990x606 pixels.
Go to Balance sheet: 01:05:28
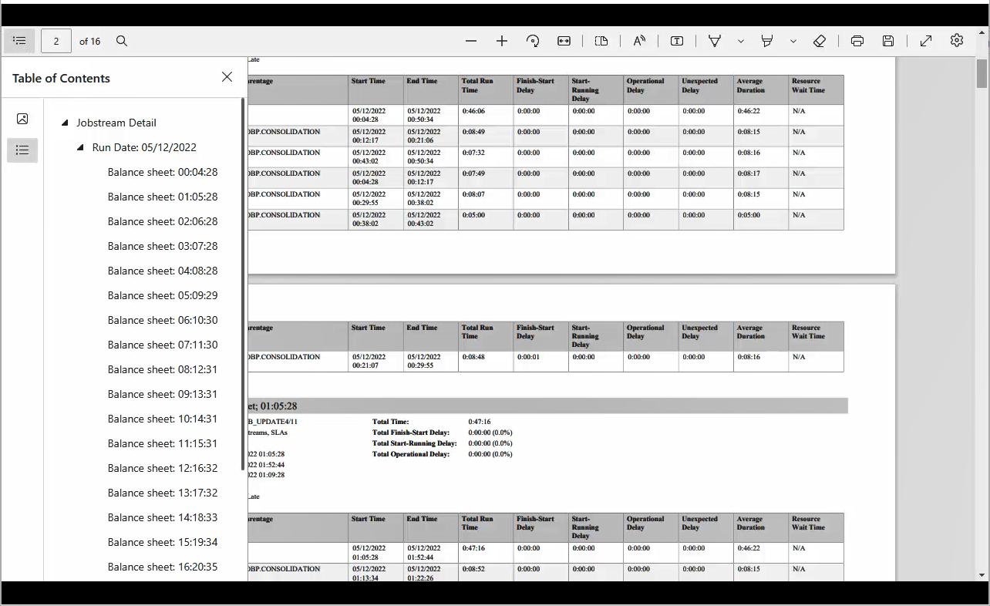click(x=163, y=197)
